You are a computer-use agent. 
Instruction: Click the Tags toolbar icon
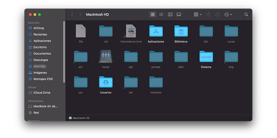(217, 14)
